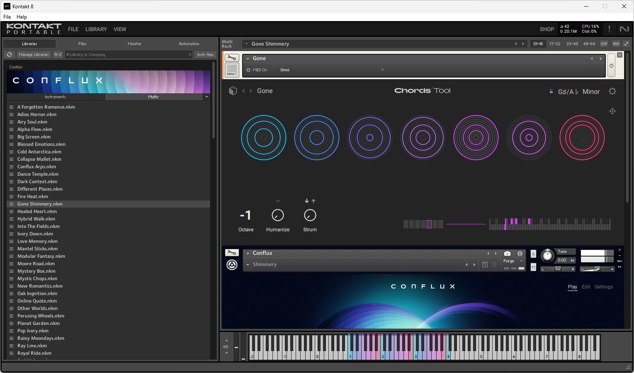
Task: Mute the Conflux instrument
Action: click(533, 267)
